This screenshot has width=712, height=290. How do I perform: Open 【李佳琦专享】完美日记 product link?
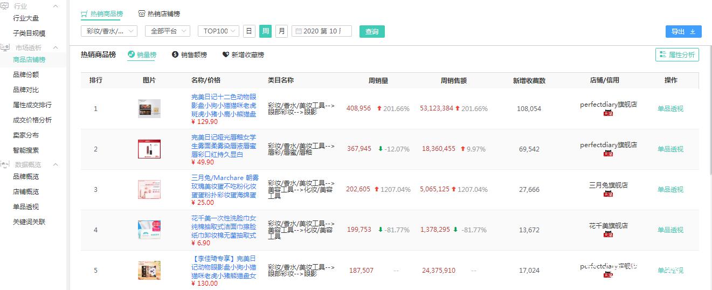224,267
